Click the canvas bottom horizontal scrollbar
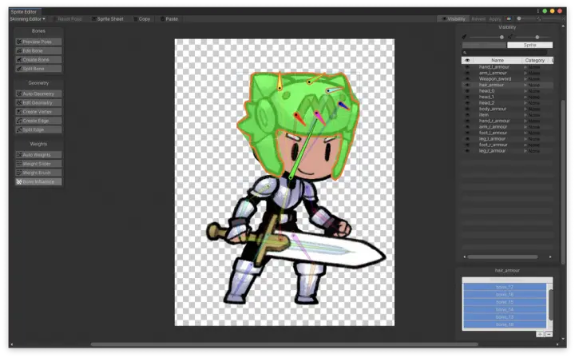 click(284, 344)
